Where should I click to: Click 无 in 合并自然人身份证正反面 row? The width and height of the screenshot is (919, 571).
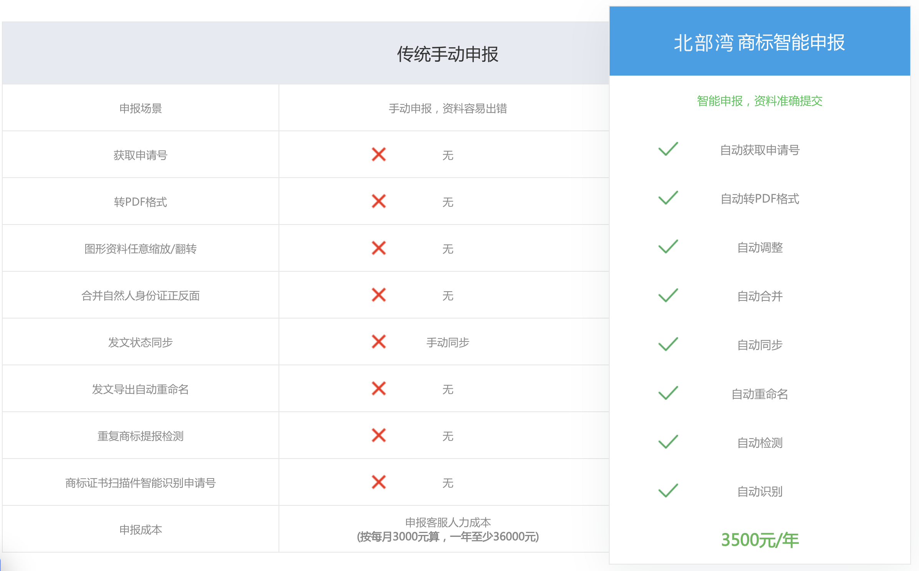(448, 296)
